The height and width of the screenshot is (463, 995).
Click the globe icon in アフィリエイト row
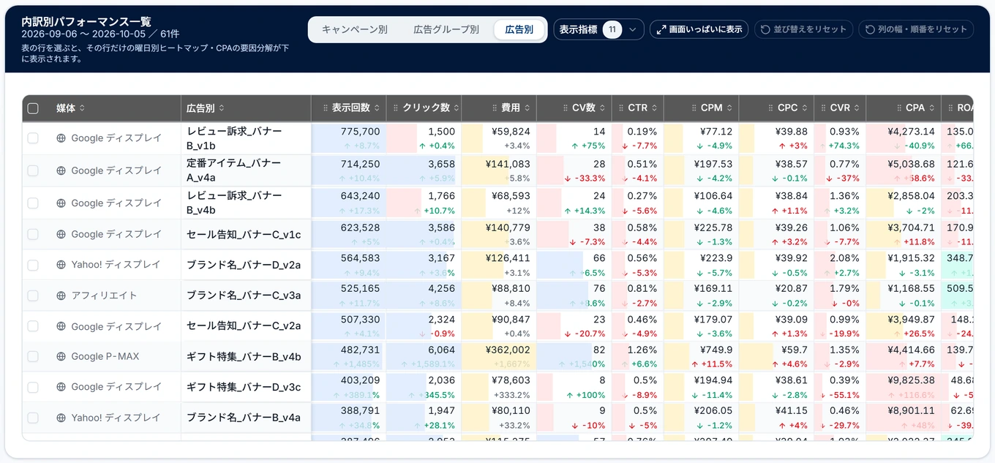coord(61,296)
